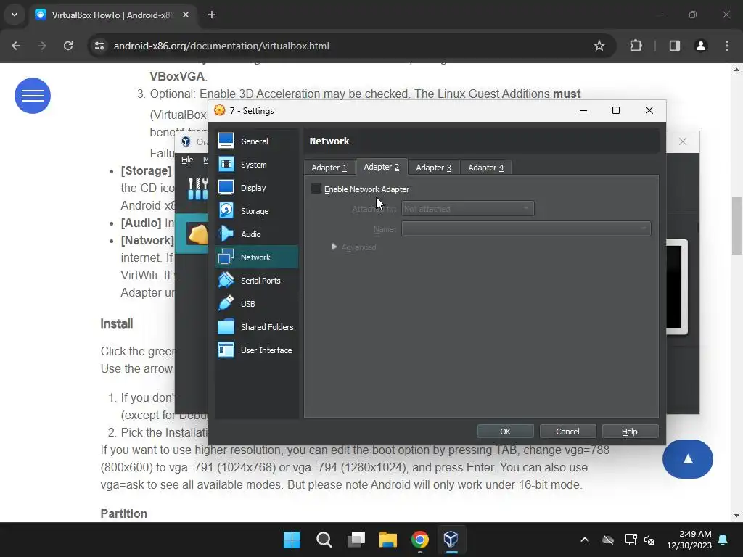Image resolution: width=743 pixels, height=557 pixels.
Task: Open the Shared Folders settings category
Action: (256, 327)
